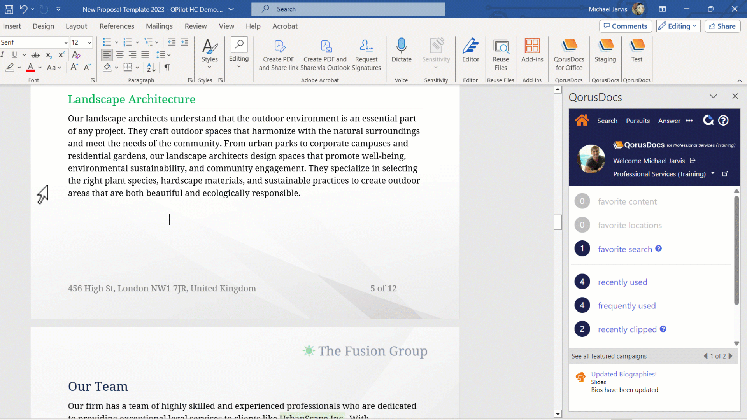Toggle underline formatting

[14, 55]
